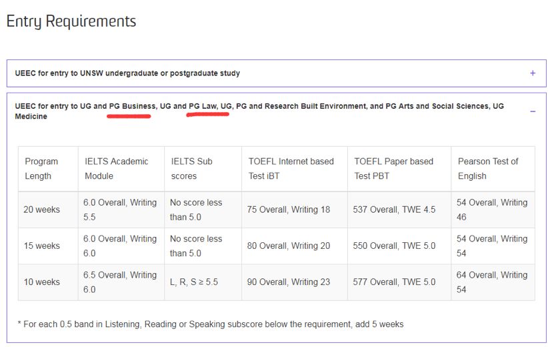The image size is (548, 347).
Task: Select the '15 weeks' row cell
Action: [48, 246]
